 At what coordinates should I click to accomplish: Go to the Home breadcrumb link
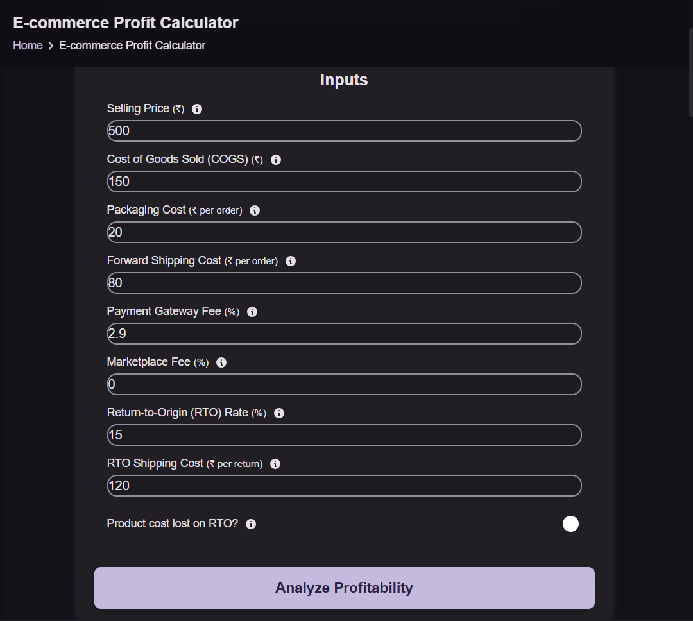point(28,46)
